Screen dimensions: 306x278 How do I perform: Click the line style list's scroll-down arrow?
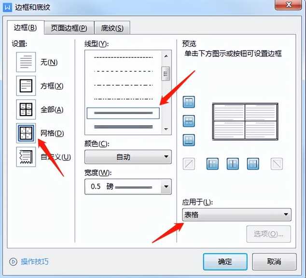(166, 130)
